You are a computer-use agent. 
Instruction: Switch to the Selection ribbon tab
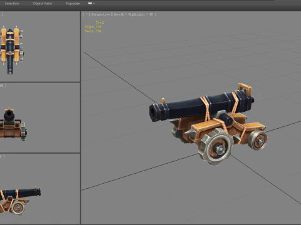click(x=12, y=4)
